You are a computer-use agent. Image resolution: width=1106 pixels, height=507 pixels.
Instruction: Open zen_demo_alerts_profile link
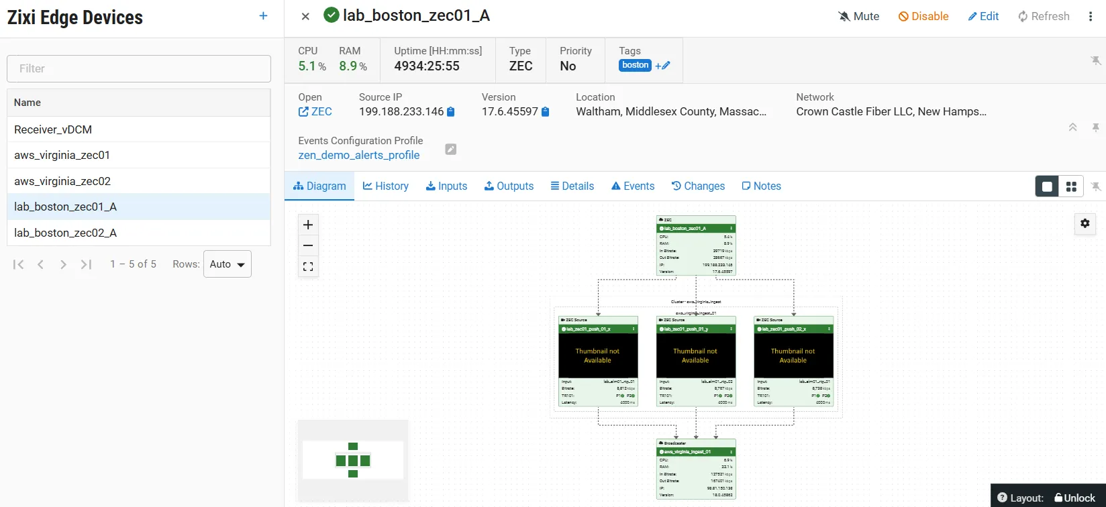point(359,155)
